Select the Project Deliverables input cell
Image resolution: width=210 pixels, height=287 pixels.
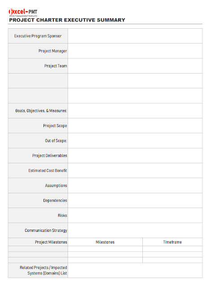click(135, 156)
